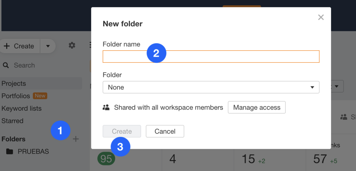Open the Folder dropdown showing None
Screen dimensions: 356x171
tap(211, 87)
